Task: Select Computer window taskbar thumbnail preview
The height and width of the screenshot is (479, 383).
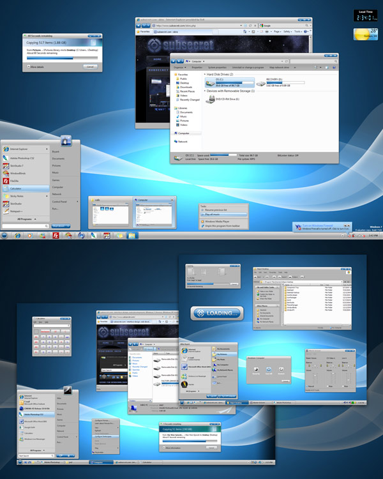Action: [x=154, y=212]
